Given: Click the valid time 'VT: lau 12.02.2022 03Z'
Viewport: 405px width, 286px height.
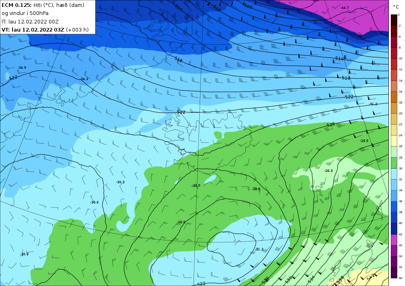Looking at the screenshot, I should pos(33,30).
